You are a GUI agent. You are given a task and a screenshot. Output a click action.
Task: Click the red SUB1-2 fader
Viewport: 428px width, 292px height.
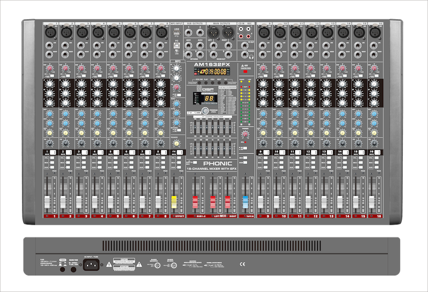click(195, 202)
